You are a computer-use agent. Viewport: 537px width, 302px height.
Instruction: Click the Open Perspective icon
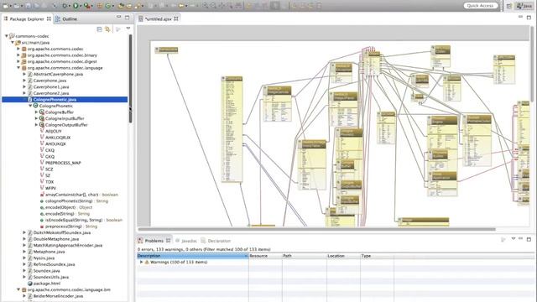coord(509,6)
